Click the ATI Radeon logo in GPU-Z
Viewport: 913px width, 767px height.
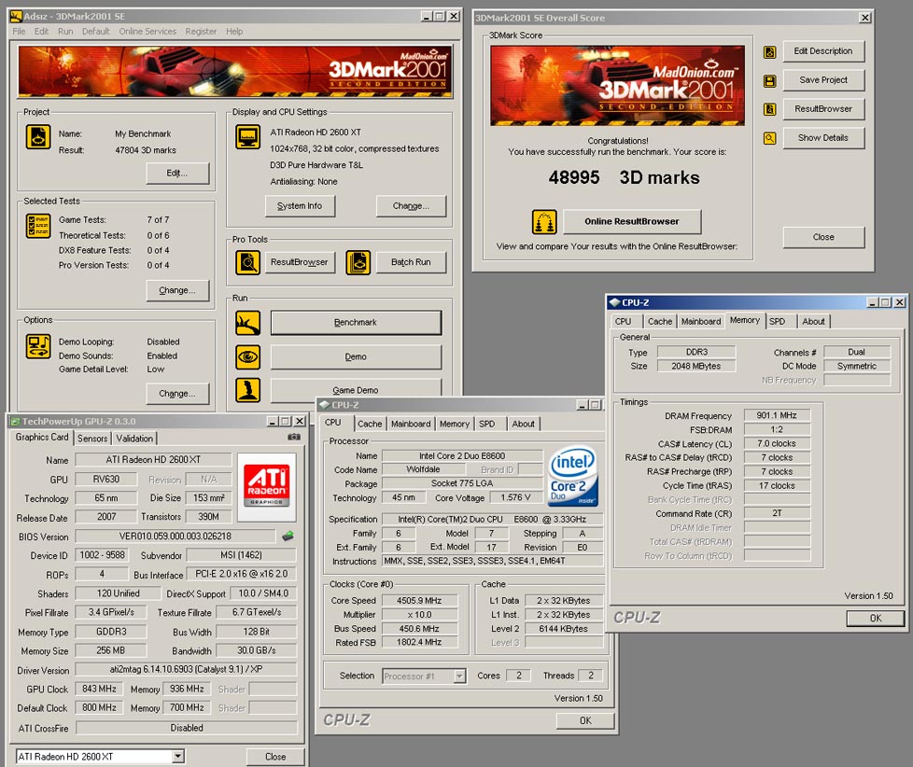[x=267, y=486]
